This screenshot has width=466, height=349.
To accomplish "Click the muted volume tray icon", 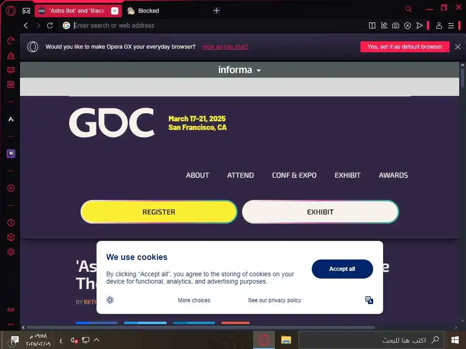I will [x=74, y=340].
